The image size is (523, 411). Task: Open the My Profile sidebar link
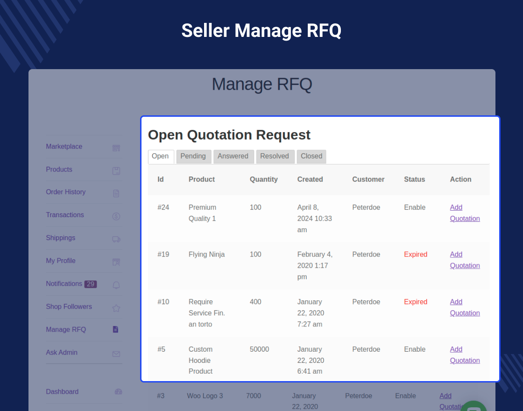click(x=61, y=261)
